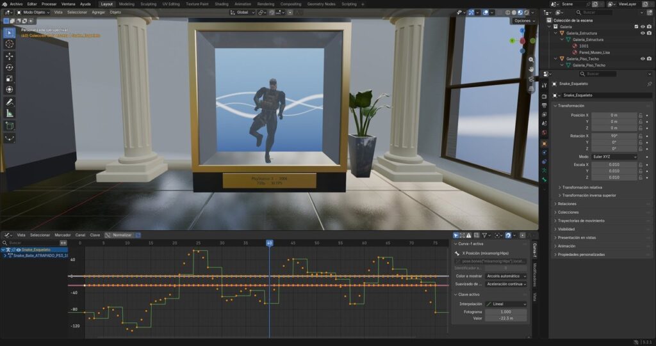
Task: Select the Add Cube tool
Action: click(9, 126)
